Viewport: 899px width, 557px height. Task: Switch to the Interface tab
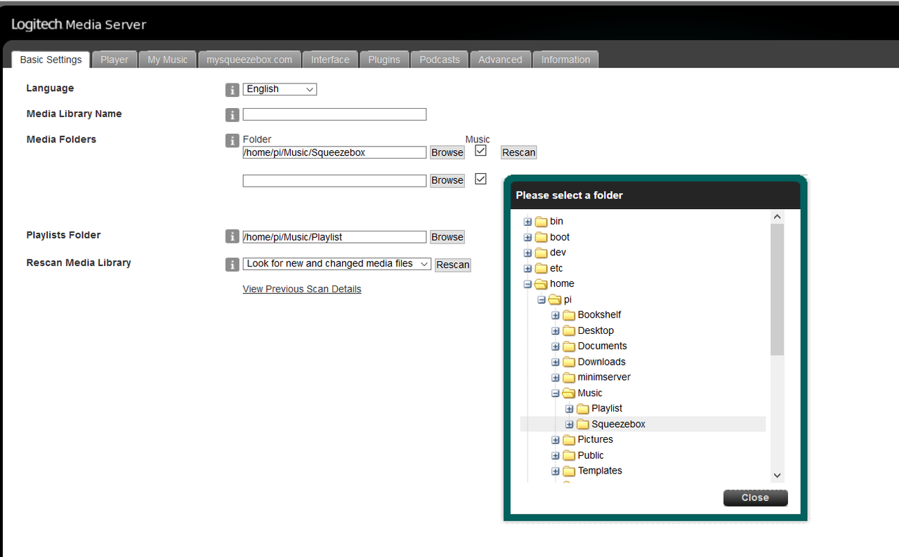[330, 60]
